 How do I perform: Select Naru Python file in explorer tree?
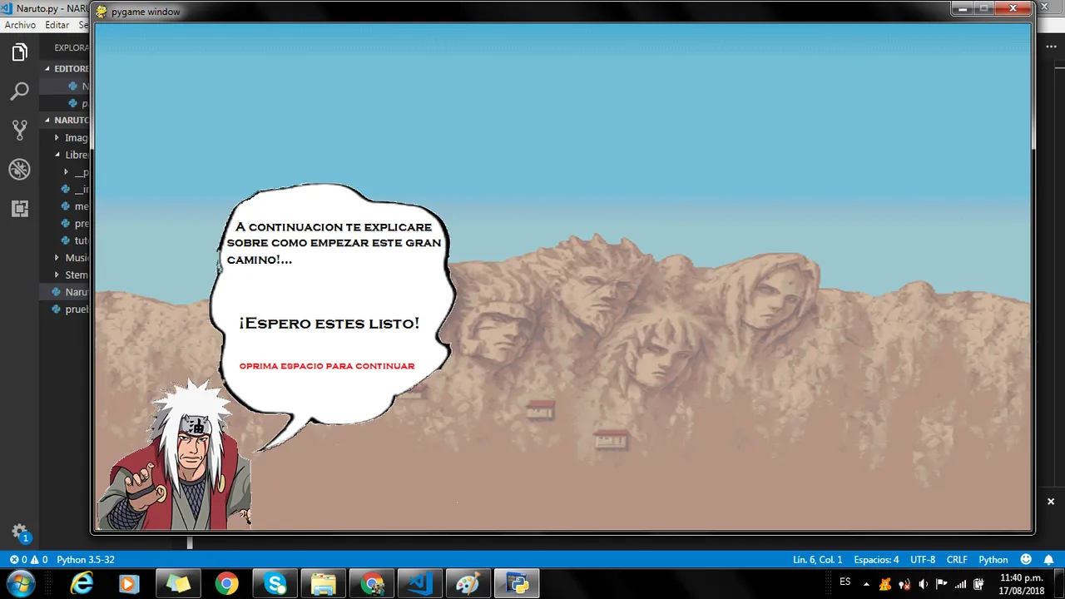65,292
